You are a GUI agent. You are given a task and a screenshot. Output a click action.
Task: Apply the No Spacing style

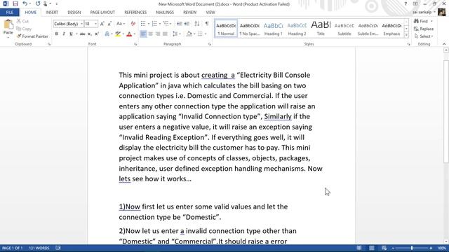coord(250,29)
